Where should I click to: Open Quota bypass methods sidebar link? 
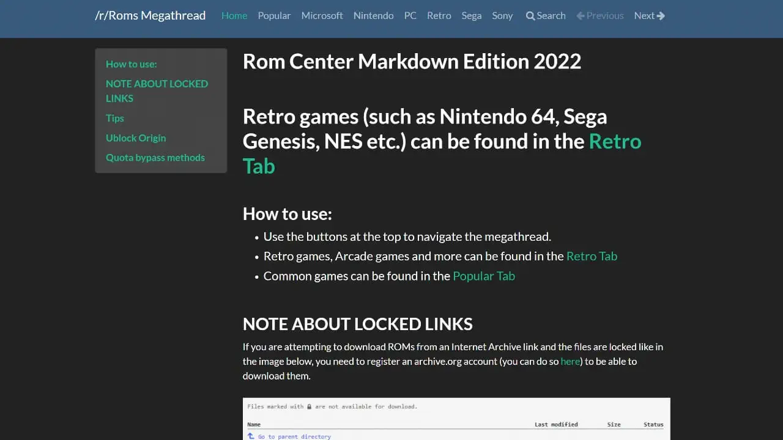(155, 157)
